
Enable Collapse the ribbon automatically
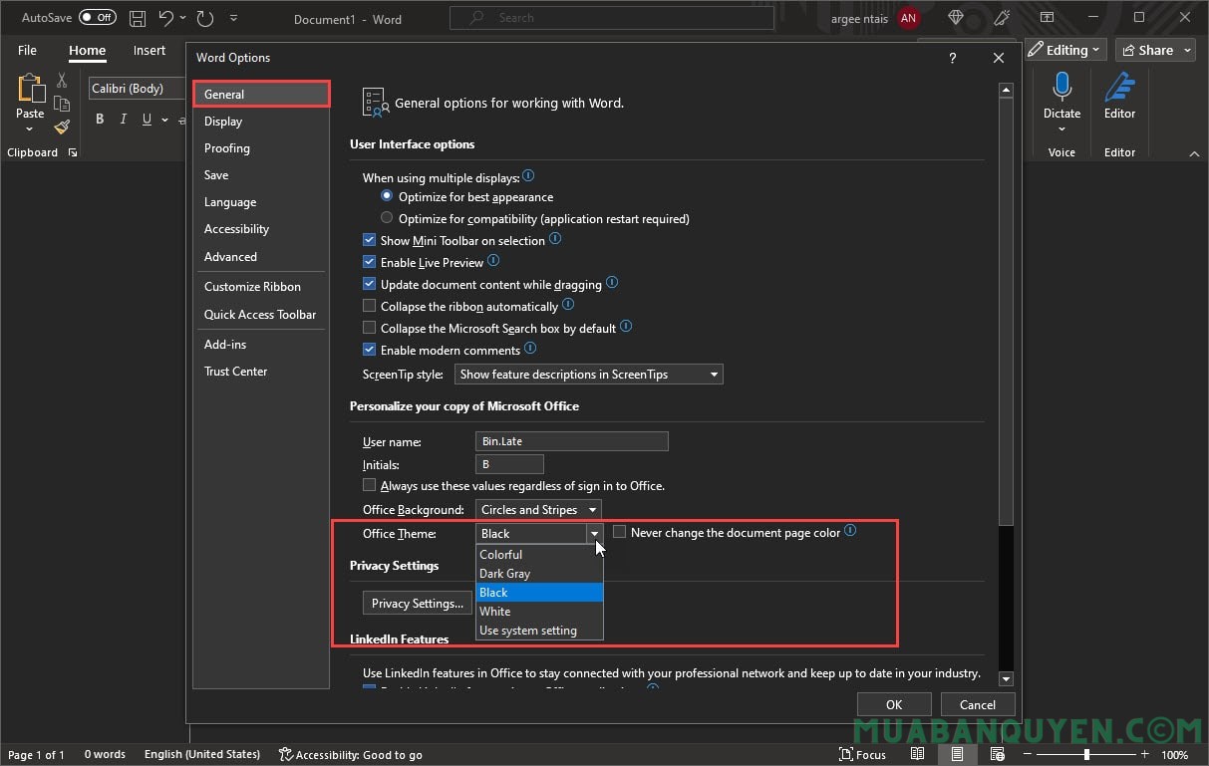tap(370, 306)
